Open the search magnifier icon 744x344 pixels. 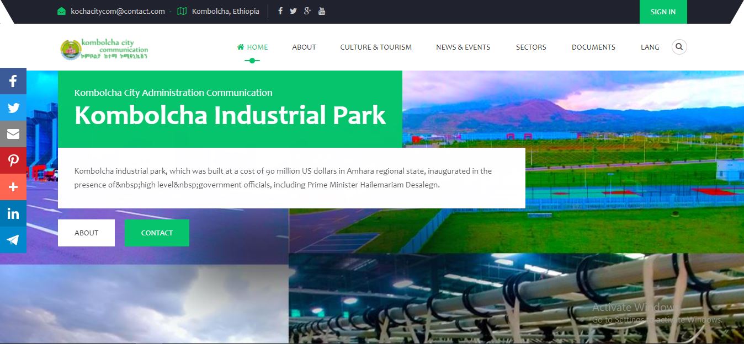(679, 47)
